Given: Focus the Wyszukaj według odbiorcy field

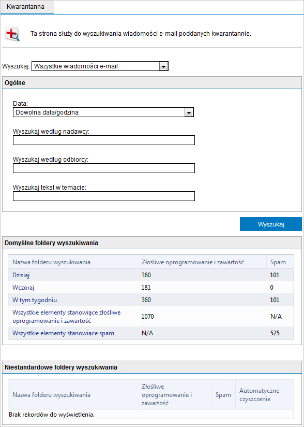Looking at the screenshot, I should 104,168.
